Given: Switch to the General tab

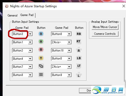Looking at the screenshot, I should (12, 15).
